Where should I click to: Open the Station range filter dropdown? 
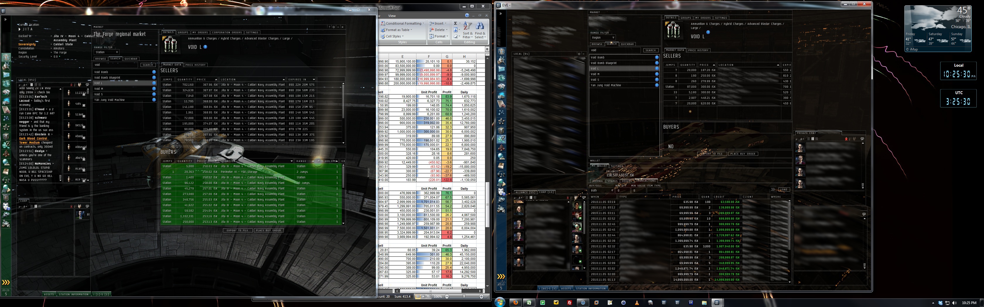click(107, 52)
